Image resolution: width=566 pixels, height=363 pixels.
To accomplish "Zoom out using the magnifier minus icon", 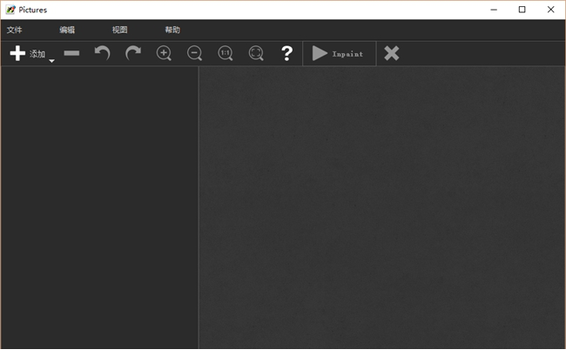I will [x=194, y=53].
